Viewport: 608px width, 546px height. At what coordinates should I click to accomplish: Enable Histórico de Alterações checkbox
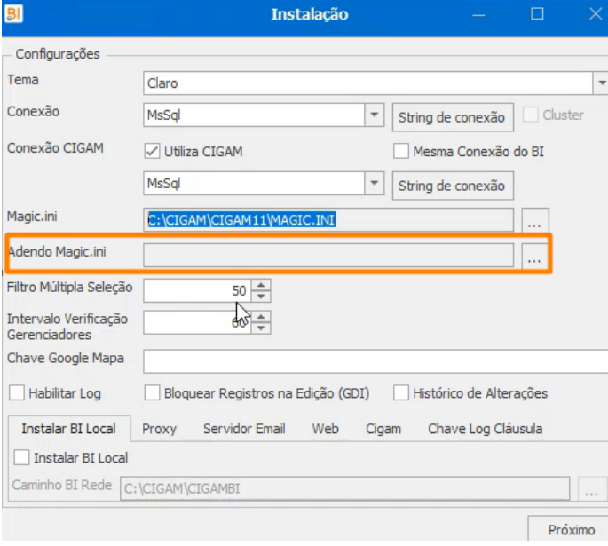(x=401, y=392)
